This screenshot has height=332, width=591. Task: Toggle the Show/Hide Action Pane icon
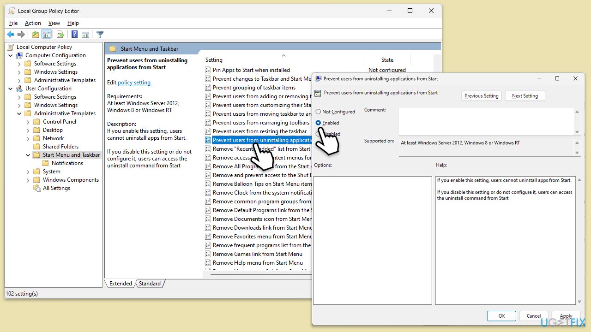85,35
